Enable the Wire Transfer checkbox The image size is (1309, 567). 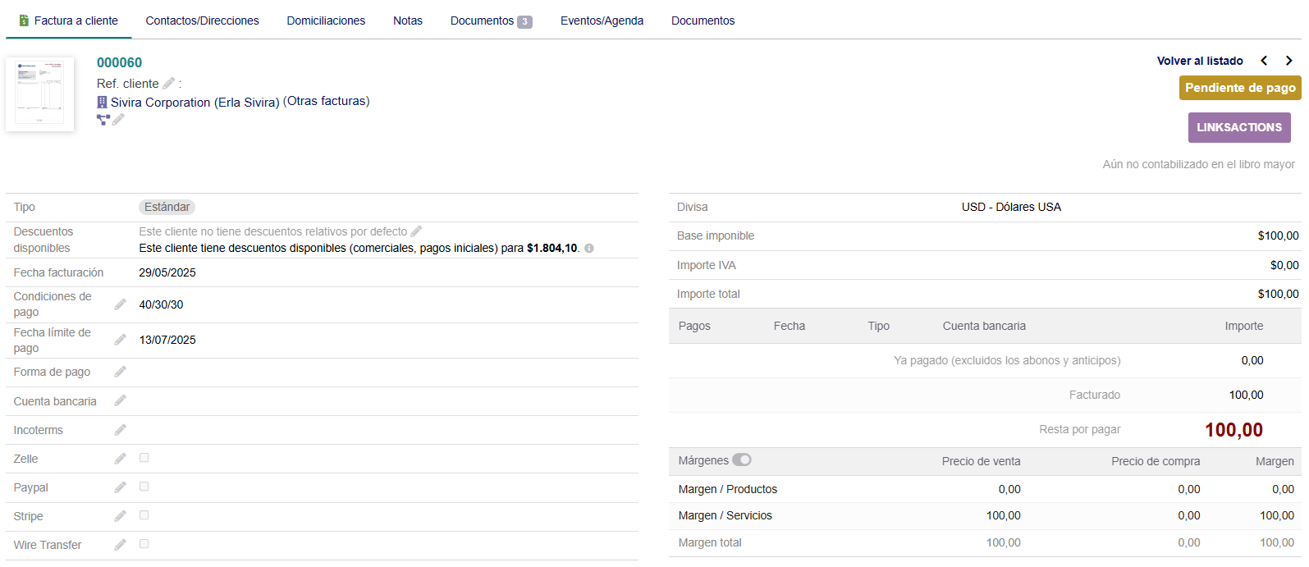[144, 544]
